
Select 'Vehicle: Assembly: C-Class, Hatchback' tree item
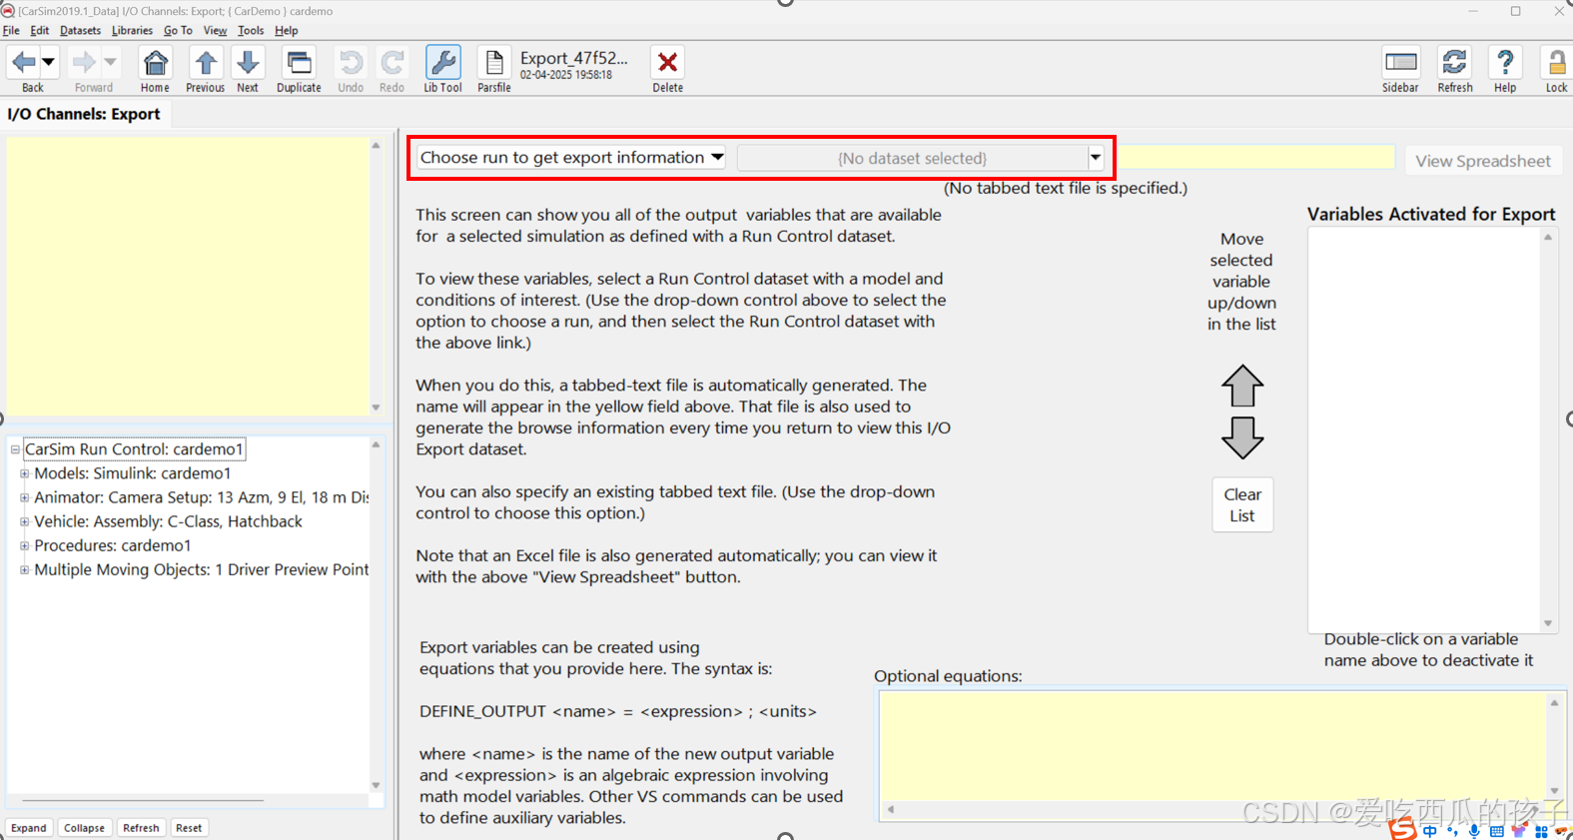168,521
